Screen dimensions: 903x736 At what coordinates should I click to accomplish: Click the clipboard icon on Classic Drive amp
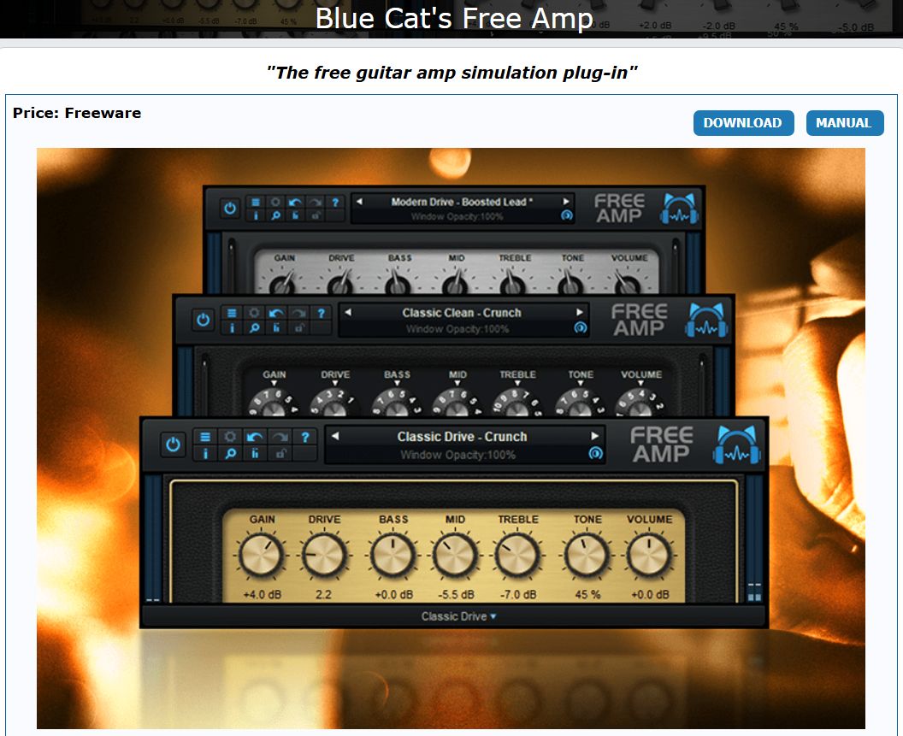pyautogui.click(x=255, y=454)
